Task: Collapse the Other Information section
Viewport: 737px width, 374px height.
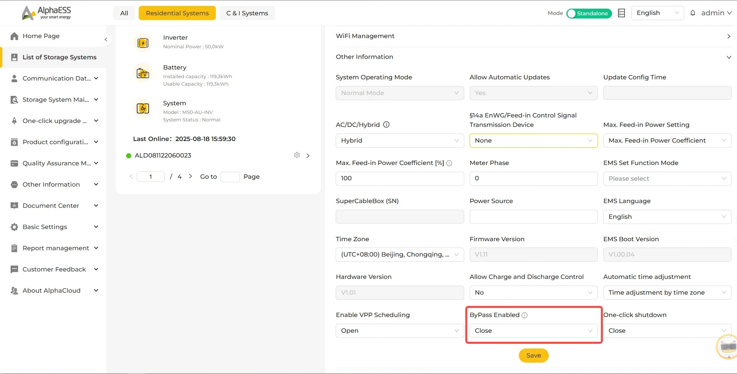Action: tap(533, 57)
